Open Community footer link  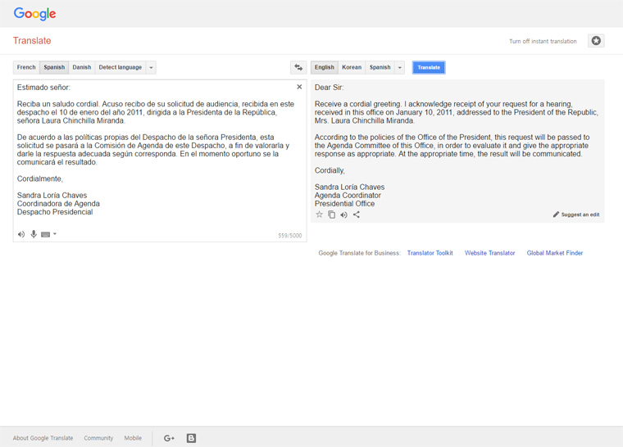click(x=98, y=438)
